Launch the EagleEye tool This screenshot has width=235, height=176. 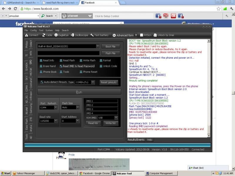(x=56, y=35)
